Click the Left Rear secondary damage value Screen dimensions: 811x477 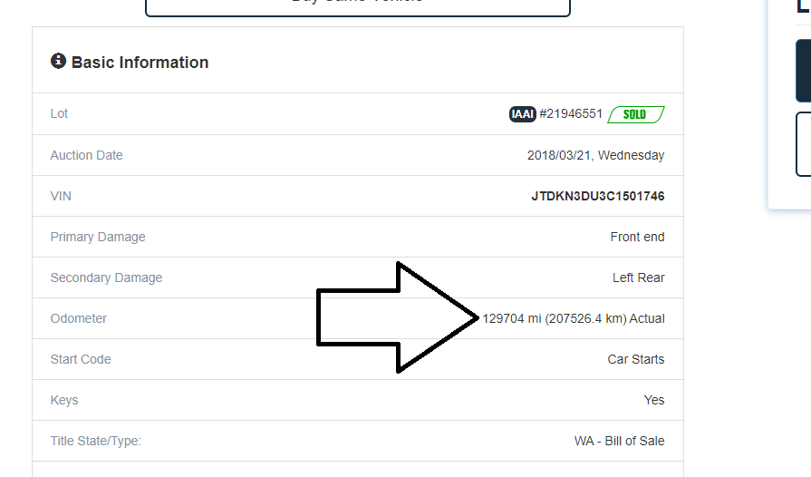coord(638,277)
